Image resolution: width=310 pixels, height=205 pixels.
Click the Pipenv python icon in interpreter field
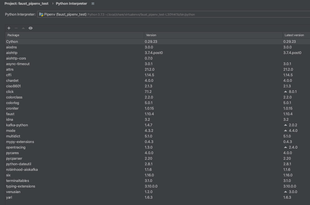(41, 14)
